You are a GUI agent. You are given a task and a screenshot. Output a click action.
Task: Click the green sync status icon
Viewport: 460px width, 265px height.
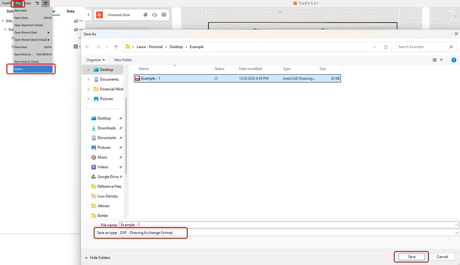point(216,79)
